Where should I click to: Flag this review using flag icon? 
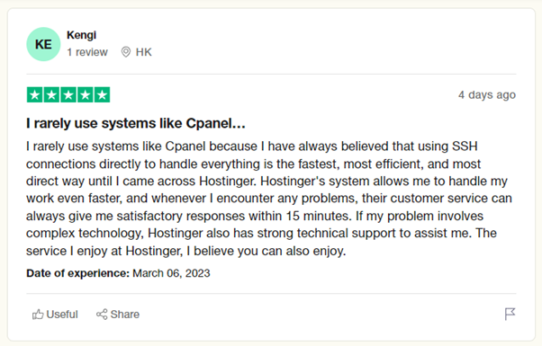510,314
